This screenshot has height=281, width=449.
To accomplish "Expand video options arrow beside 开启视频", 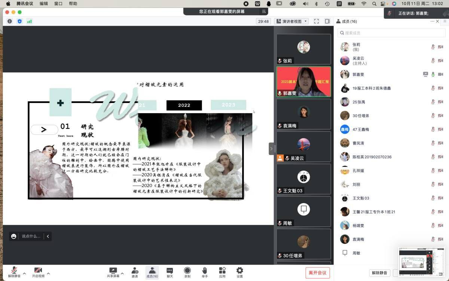I will 48,274.
